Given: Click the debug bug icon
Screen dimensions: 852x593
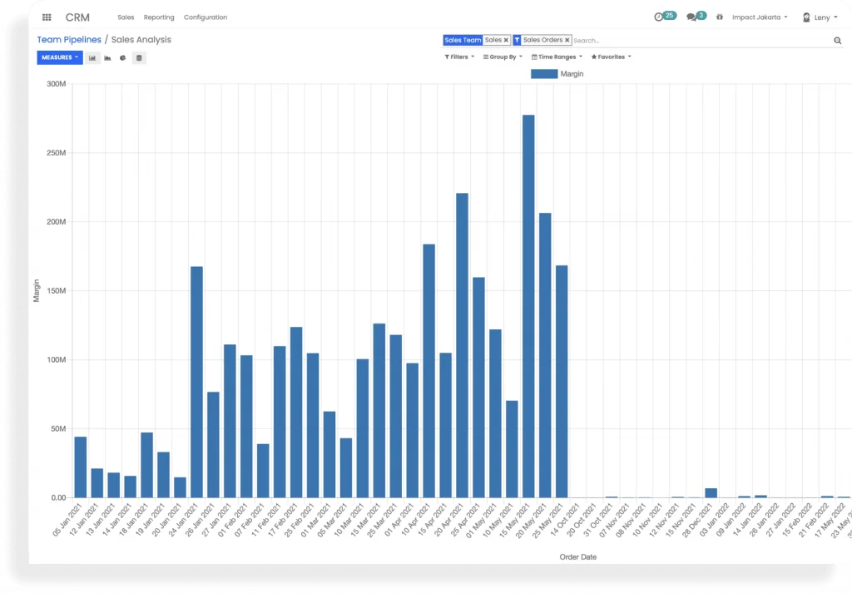Looking at the screenshot, I should coord(720,17).
